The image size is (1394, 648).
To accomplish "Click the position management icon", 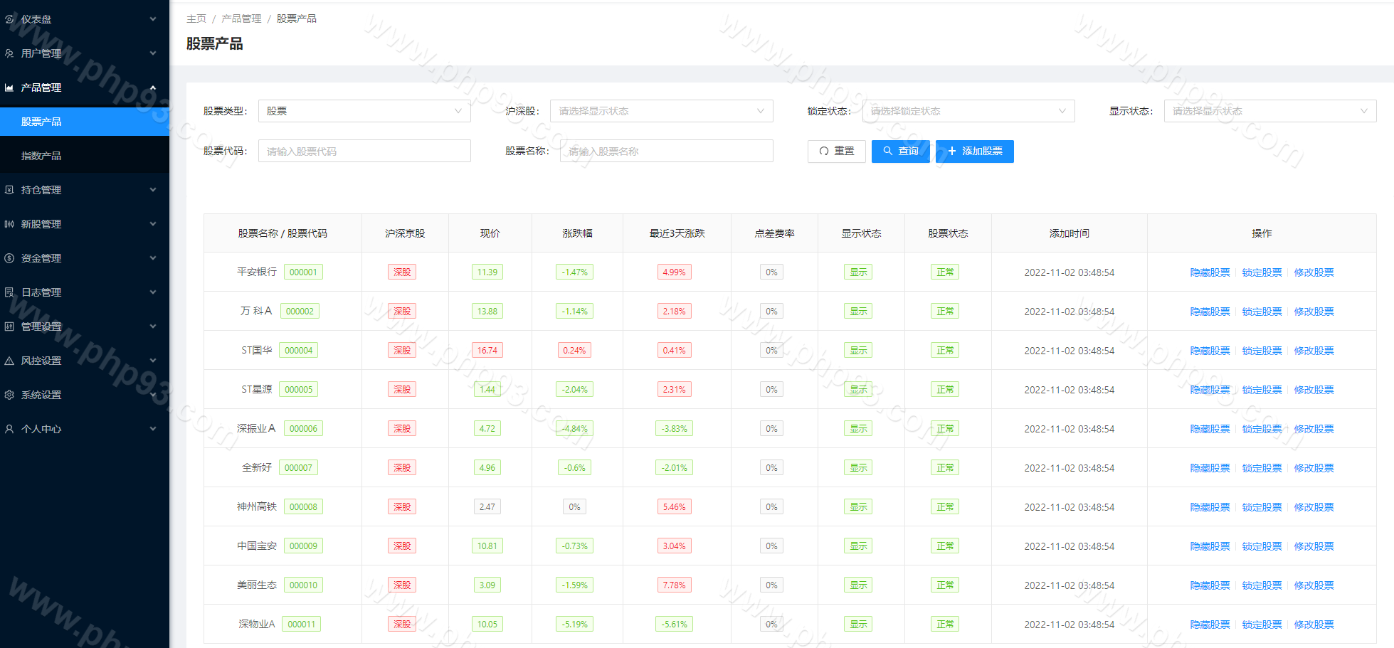I will pos(9,190).
